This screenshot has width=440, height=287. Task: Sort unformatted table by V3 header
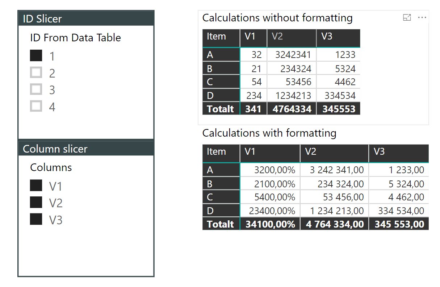point(339,38)
